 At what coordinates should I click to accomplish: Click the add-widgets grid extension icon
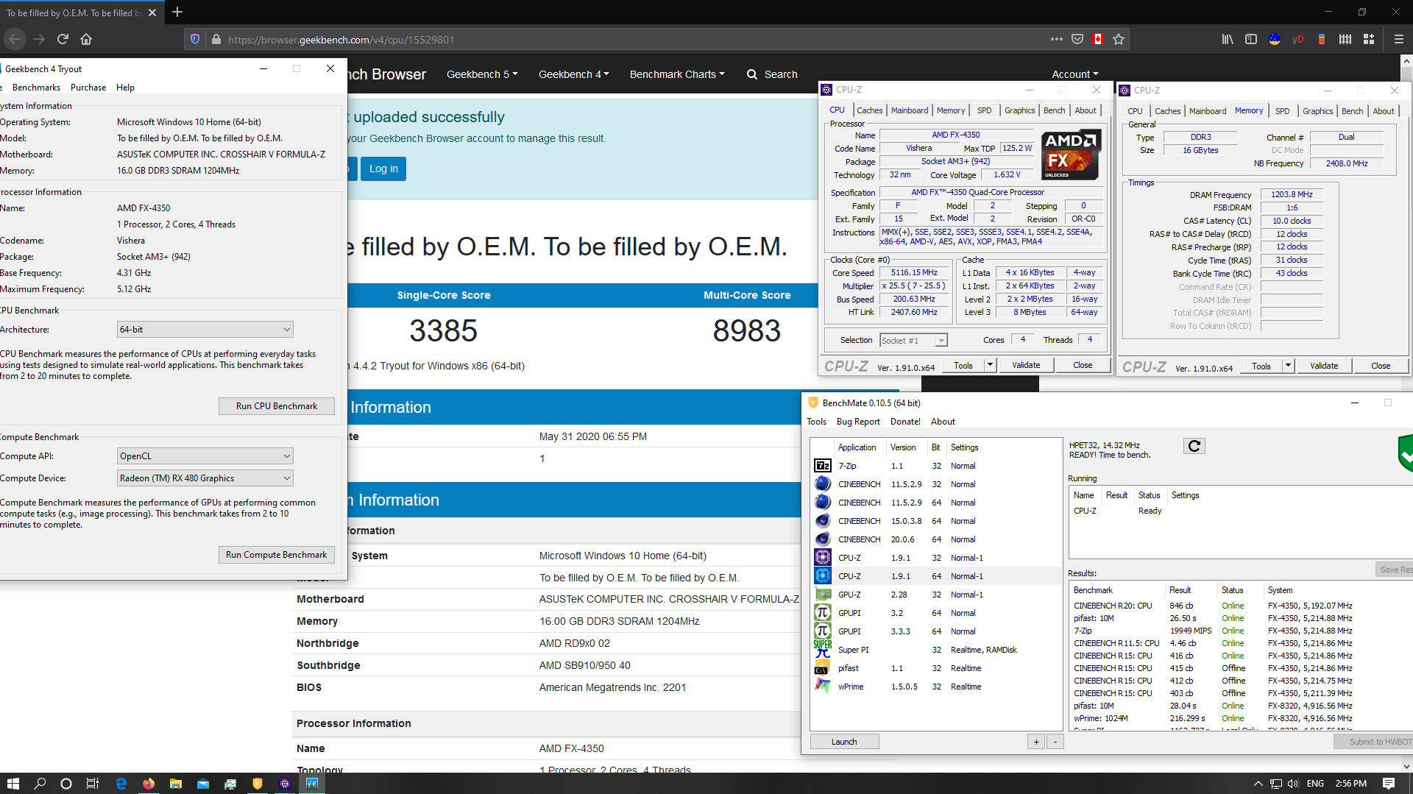[x=1369, y=39]
